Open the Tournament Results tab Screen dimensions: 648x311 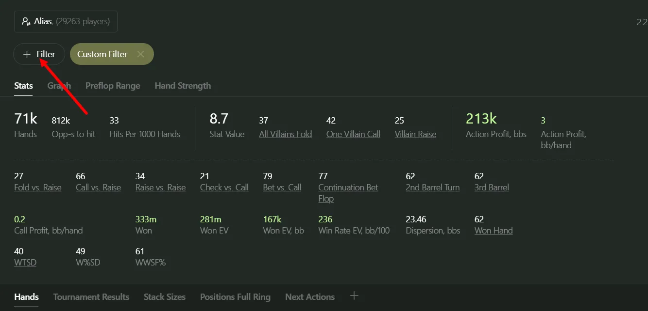pyautogui.click(x=91, y=297)
